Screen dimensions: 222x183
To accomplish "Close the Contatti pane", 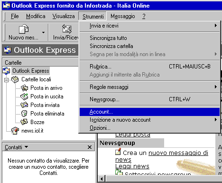I will click(90, 147).
